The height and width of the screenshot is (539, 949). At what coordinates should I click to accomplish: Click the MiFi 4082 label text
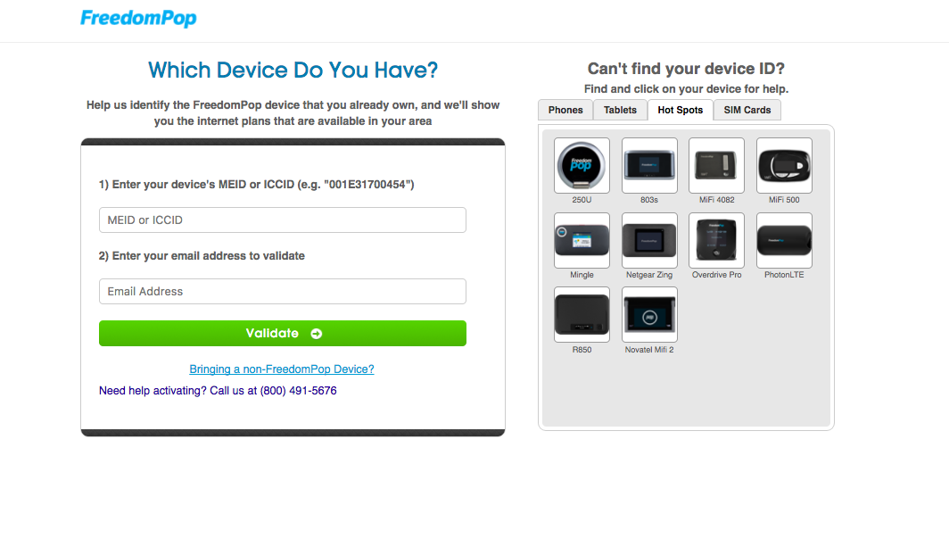point(716,200)
